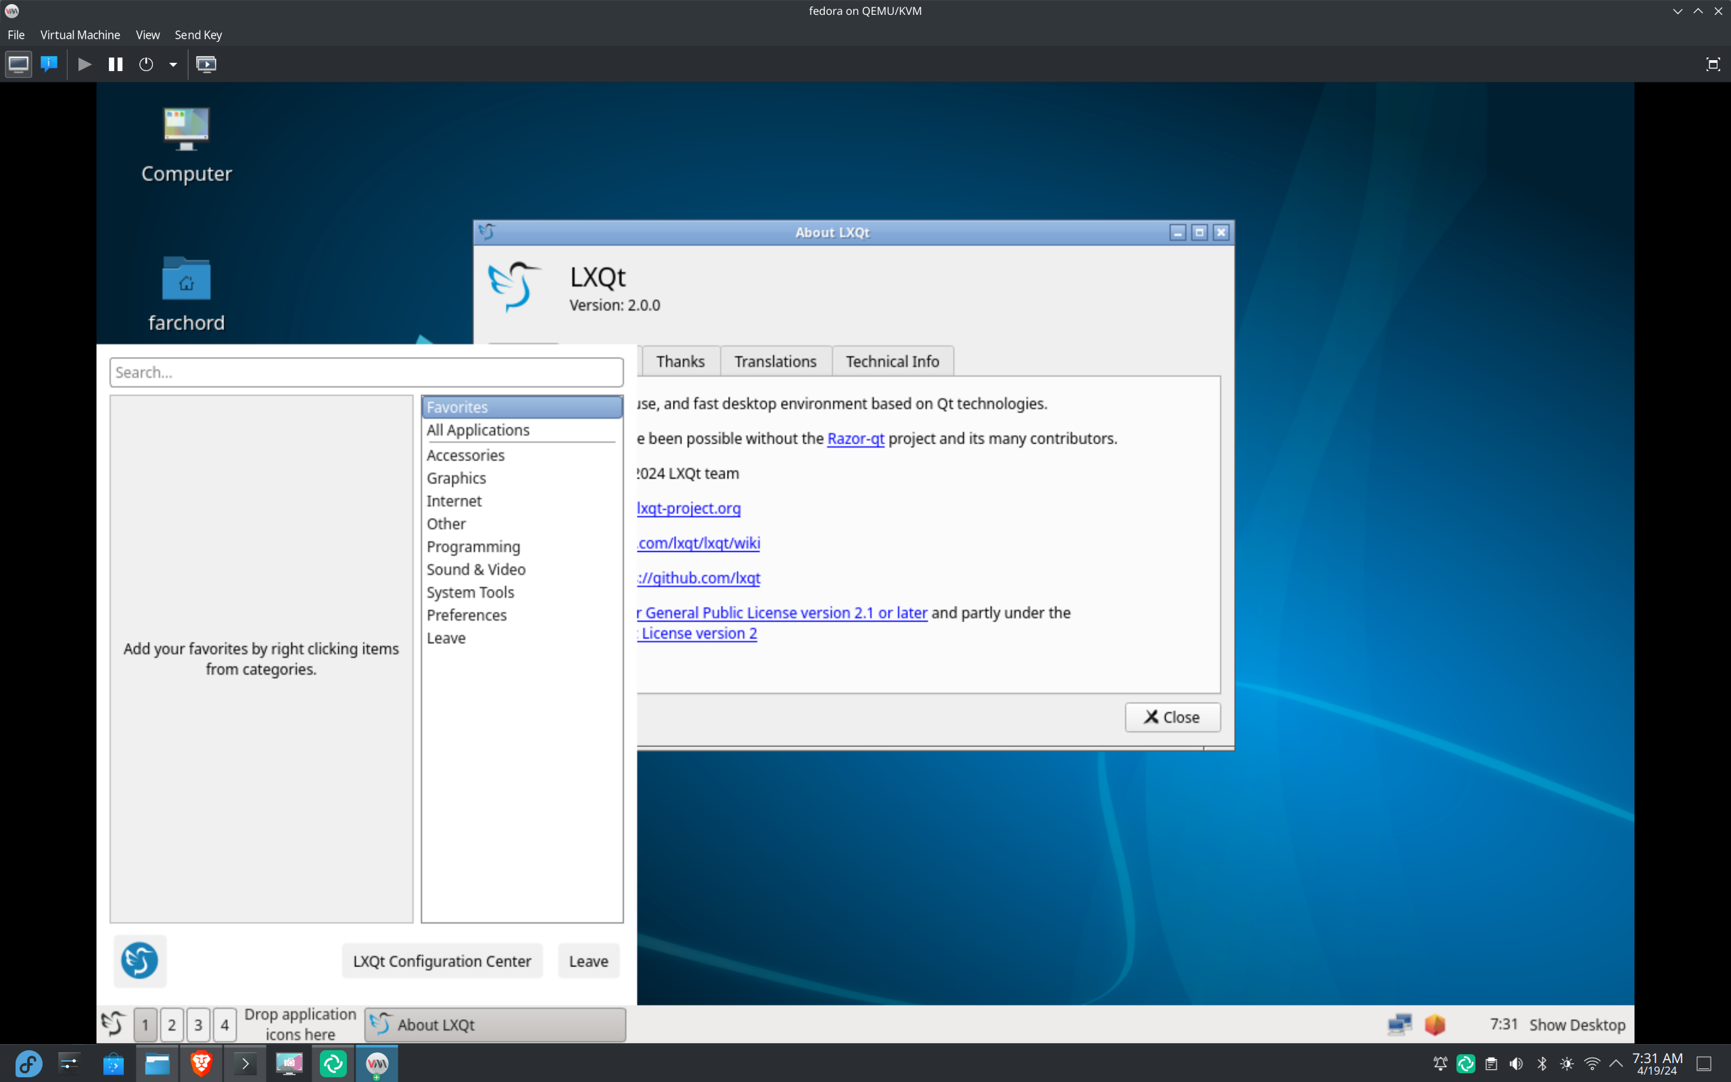Open the System Tools category
The height and width of the screenshot is (1082, 1731).
(522, 592)
